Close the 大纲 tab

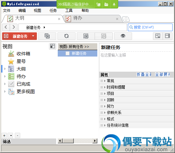point(59,19)
